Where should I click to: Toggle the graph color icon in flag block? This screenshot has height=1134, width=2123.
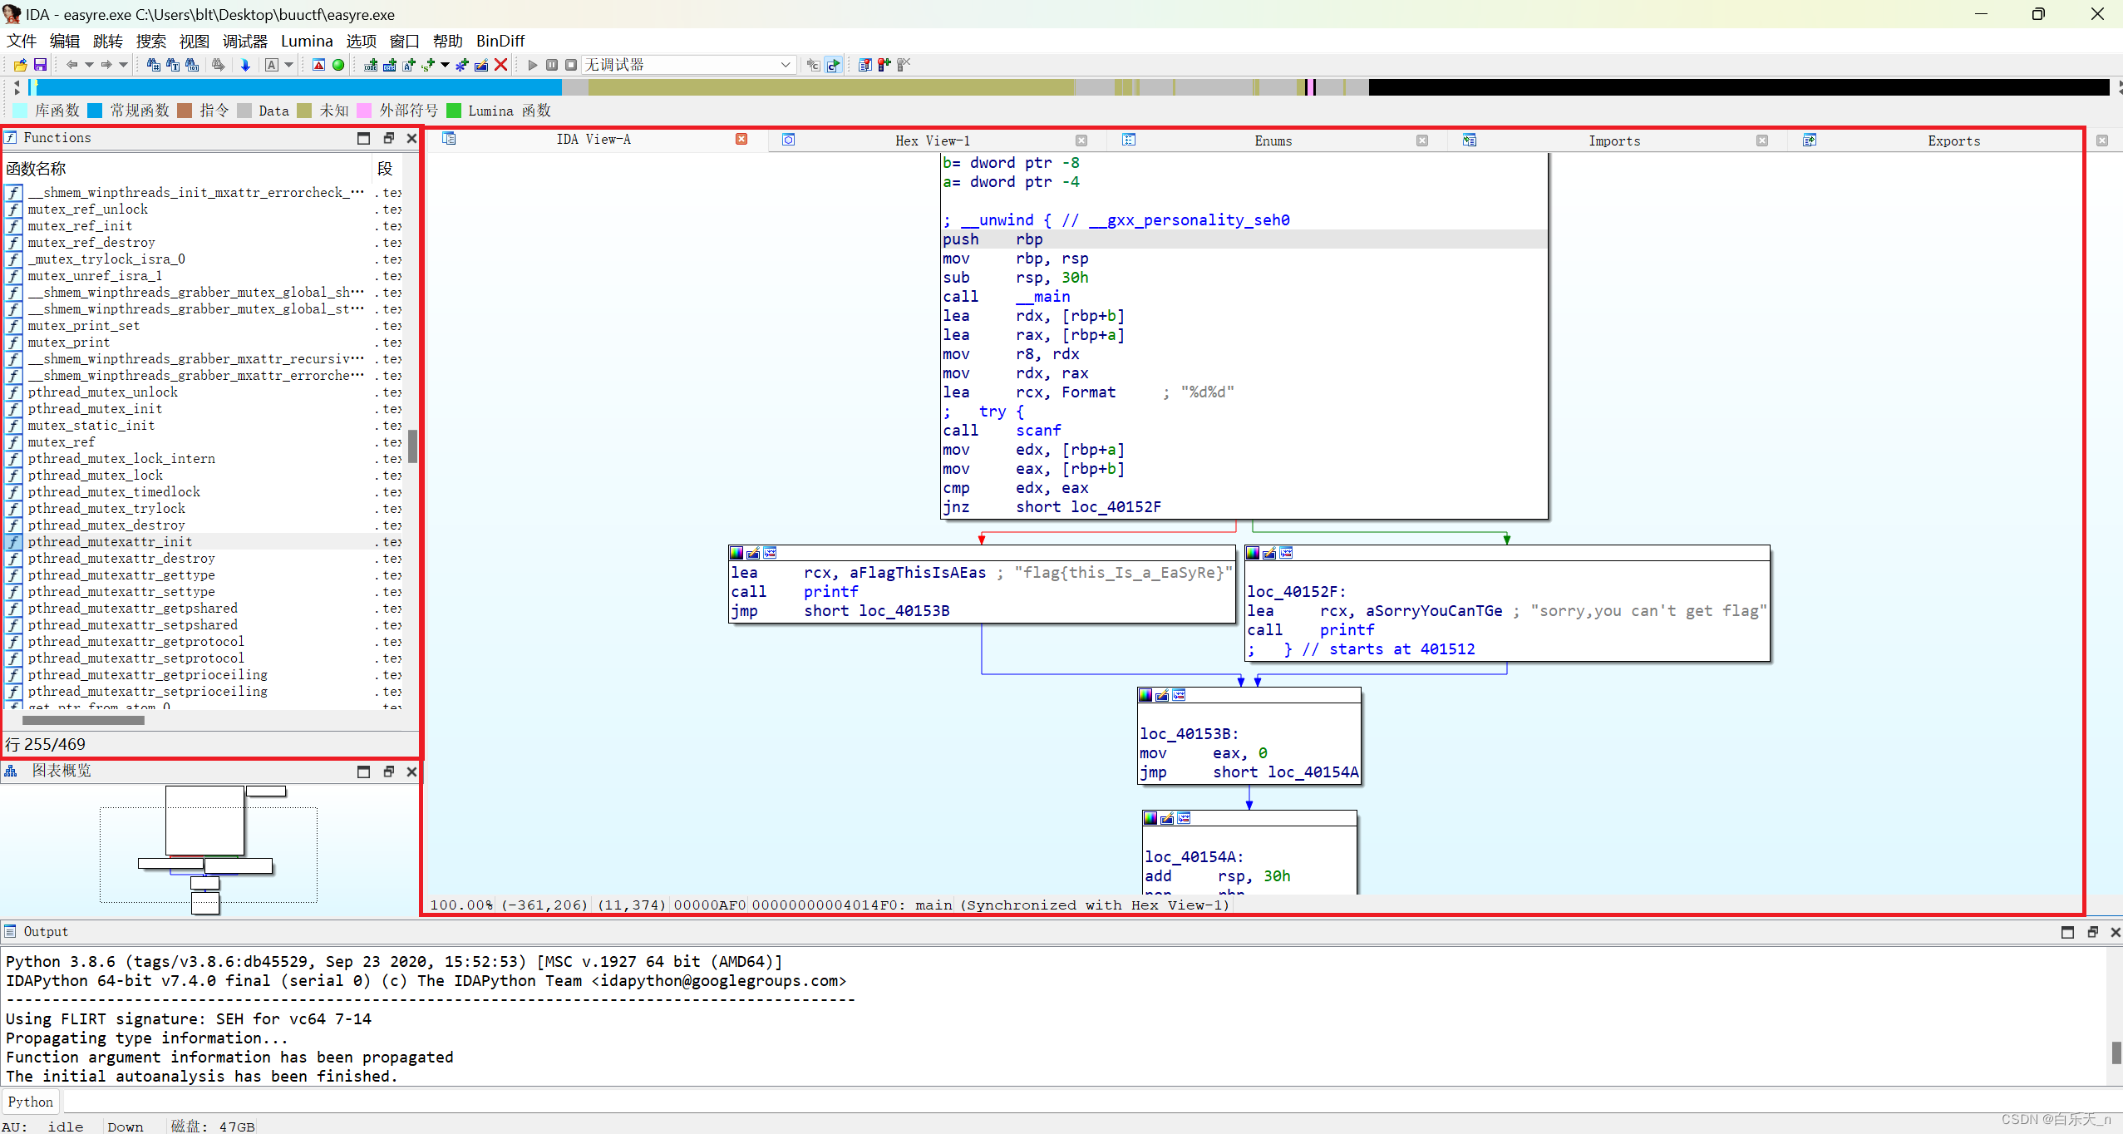(736, 553)
